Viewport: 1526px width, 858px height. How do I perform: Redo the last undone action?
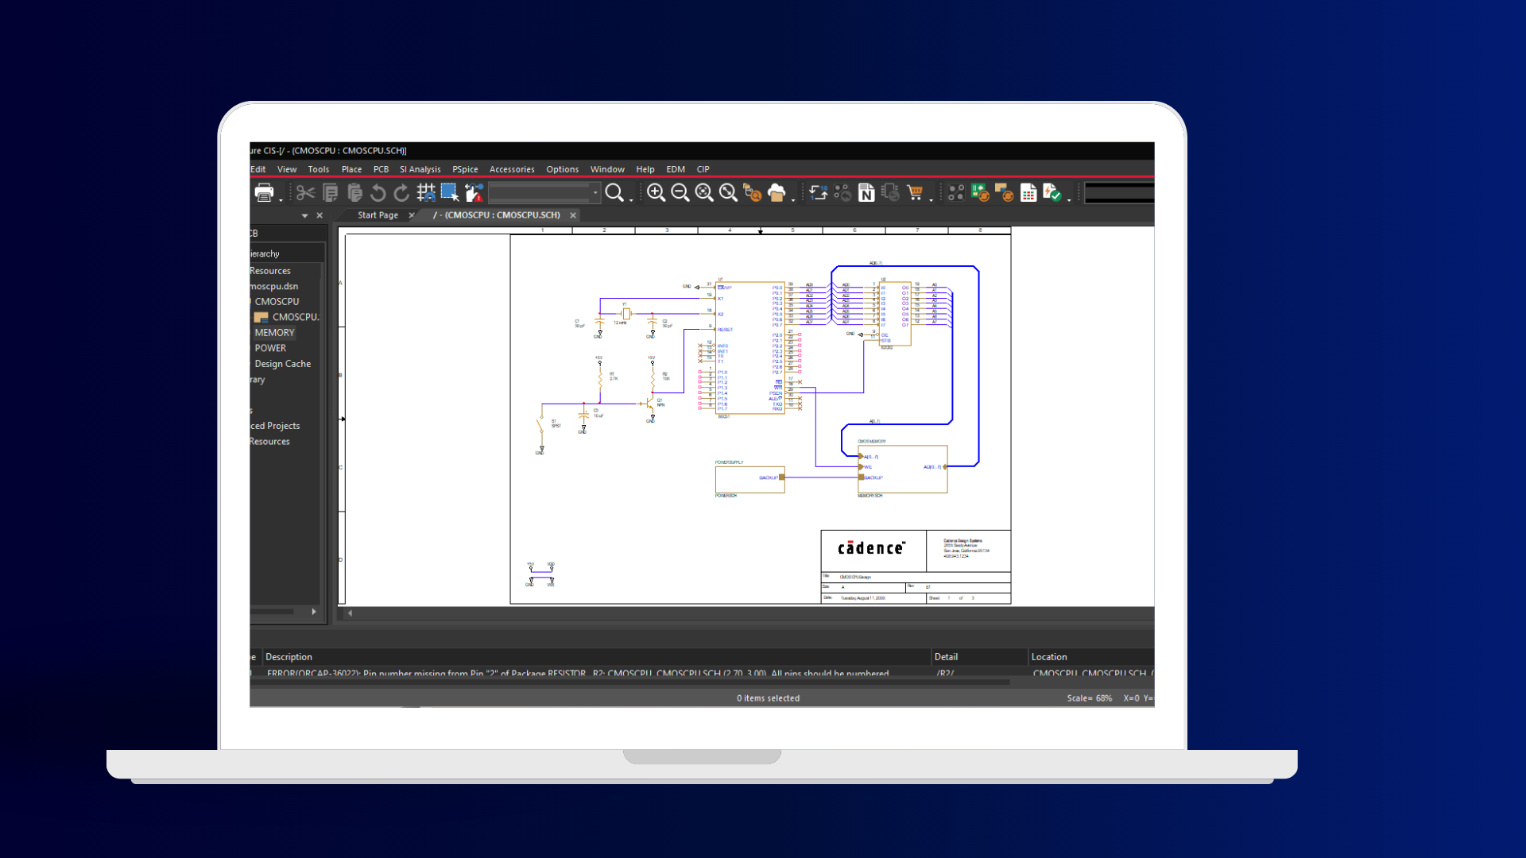[x=402, y=192]
